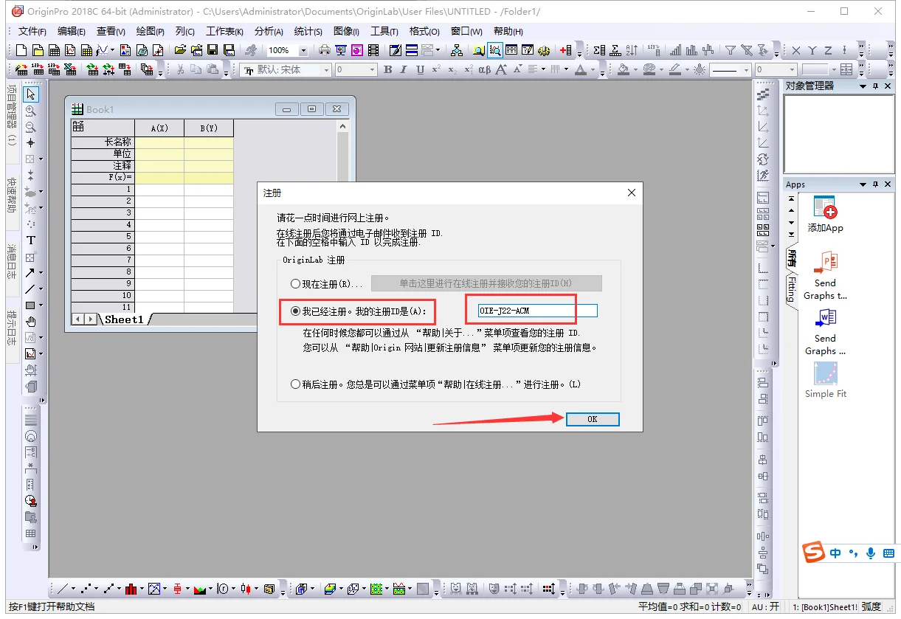Select the Pointer tool in left toolbar
This screenshot has width=901, height=619.
click(31, 94)
